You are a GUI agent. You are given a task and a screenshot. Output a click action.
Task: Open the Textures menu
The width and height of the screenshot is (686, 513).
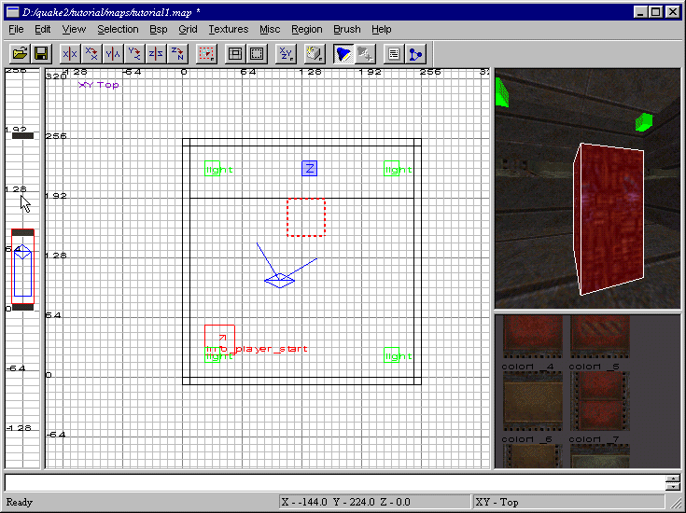click(x=229, y=29)
